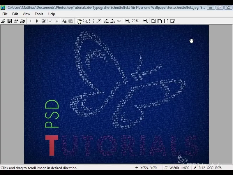The width and height of the screenshot is (233, 175).
Task: Click the first page view icon
Action: pos(153,21)
